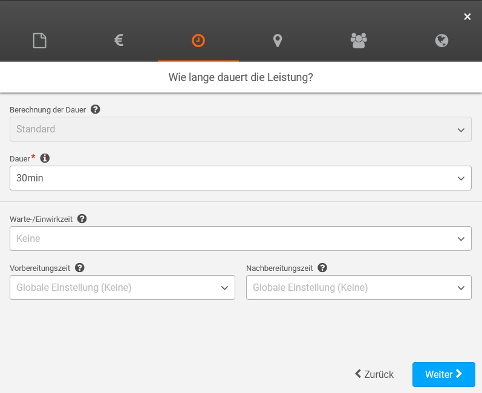Close the dialog with the X
Image resolution: width=482 pixels, height=393 pixels.
tap(467, 17)
